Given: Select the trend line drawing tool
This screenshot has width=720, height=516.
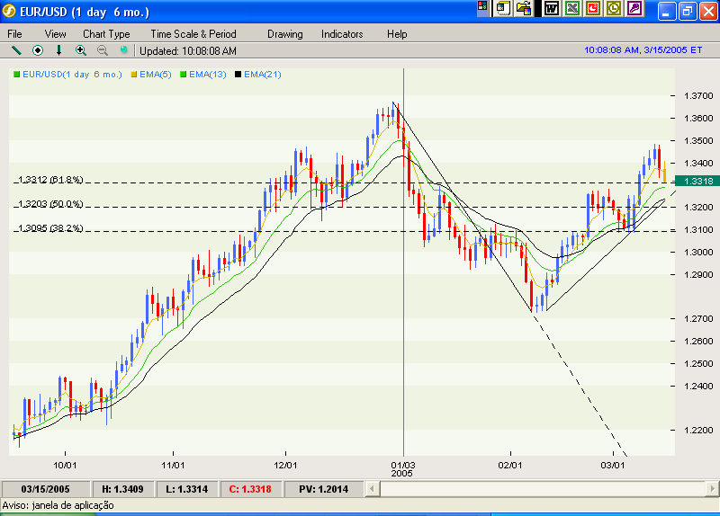Looking at the screenshot, I should click(15, 50).
